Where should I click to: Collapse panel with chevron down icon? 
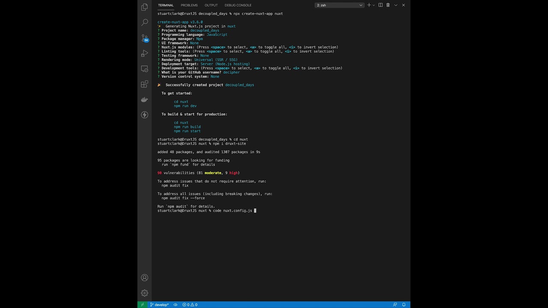[x=396, y=5]
